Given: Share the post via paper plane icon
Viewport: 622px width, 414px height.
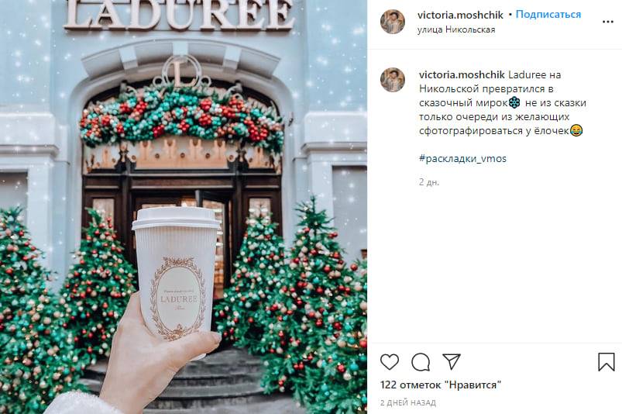Looking at the screenshot, I should click(452, 361).
